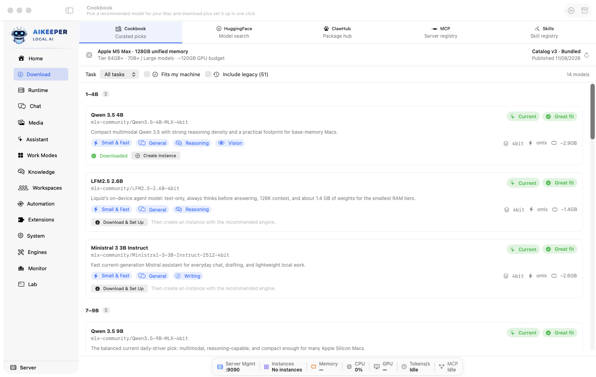Toggle the sidebar panel icon
596x377 pixels.
click(70, 10)
